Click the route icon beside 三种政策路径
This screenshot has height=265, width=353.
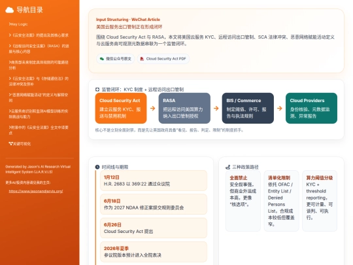click(x=228, y=167)
